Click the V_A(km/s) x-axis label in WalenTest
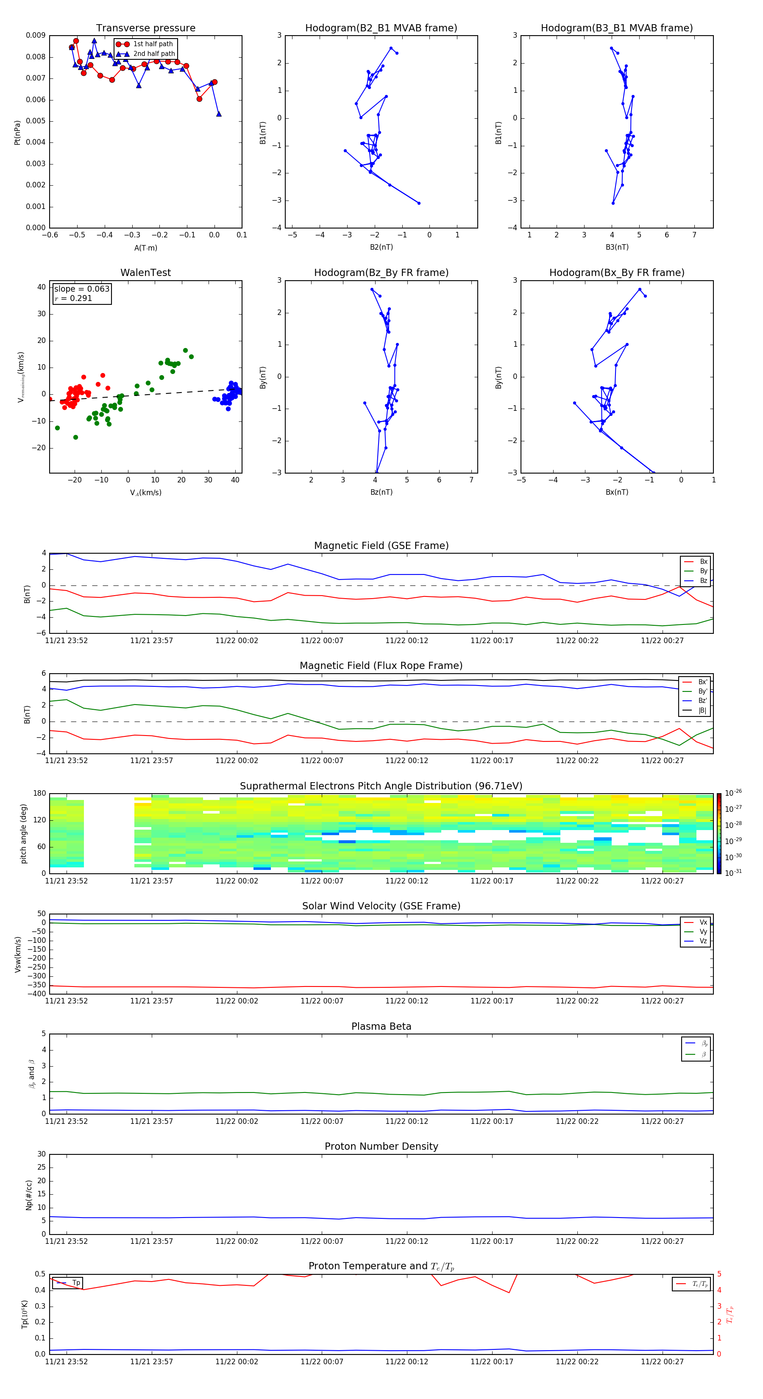The height and width of the screenshot is (1399, 763). point(145,493)
